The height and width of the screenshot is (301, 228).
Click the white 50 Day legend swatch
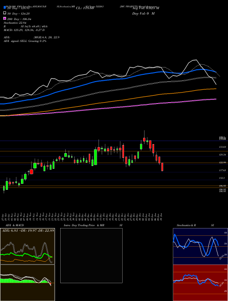5,13
